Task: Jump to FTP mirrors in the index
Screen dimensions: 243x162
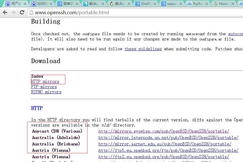Action: (44, 87)
